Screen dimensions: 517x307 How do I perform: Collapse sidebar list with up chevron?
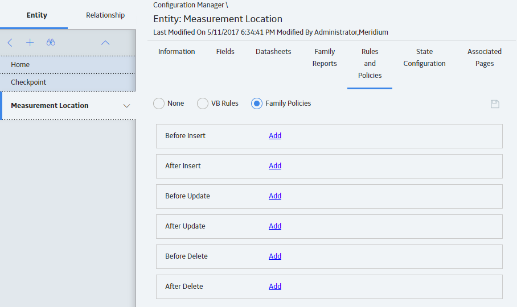pyautogui.click(x=105, y=43)
